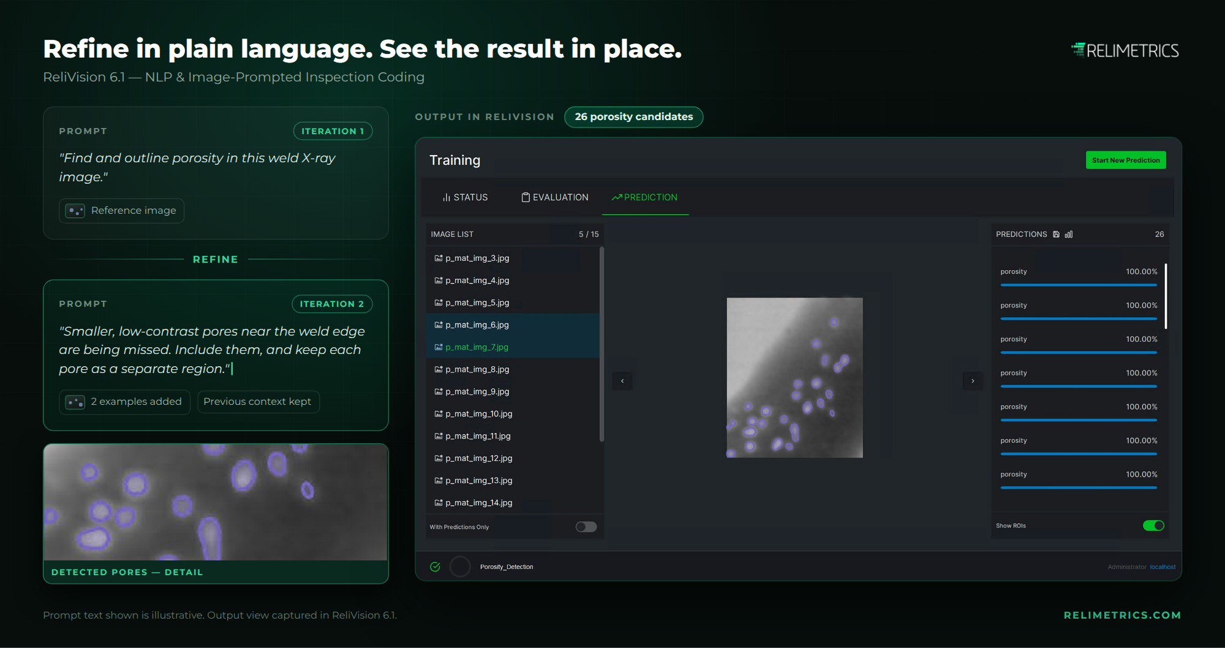Viewport: 1225px width, 648px height.
Task: Click the Relimetrics logo
Action: 1125,50
